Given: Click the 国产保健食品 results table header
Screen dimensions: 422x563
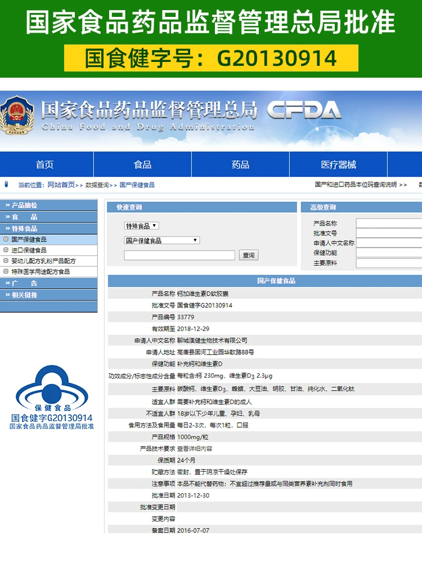Looking at the screenshot, I should click(265, 281).
